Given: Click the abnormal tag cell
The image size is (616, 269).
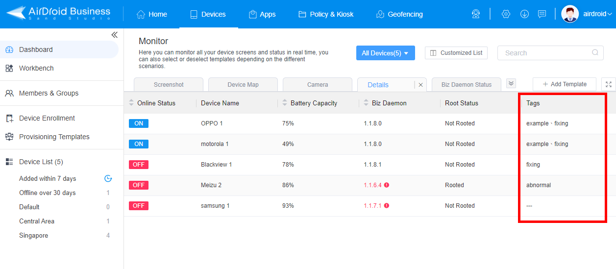Looking at the screenshot, I should [539, 185].
